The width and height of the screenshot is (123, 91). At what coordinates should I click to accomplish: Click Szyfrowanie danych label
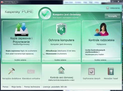(92, 78)
